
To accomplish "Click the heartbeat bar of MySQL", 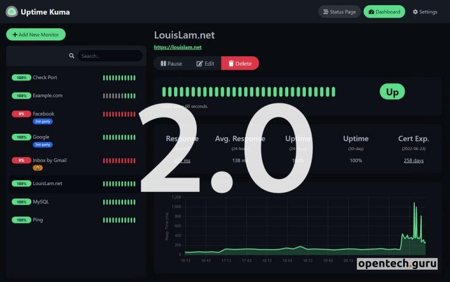I will (x=119, y=202).
